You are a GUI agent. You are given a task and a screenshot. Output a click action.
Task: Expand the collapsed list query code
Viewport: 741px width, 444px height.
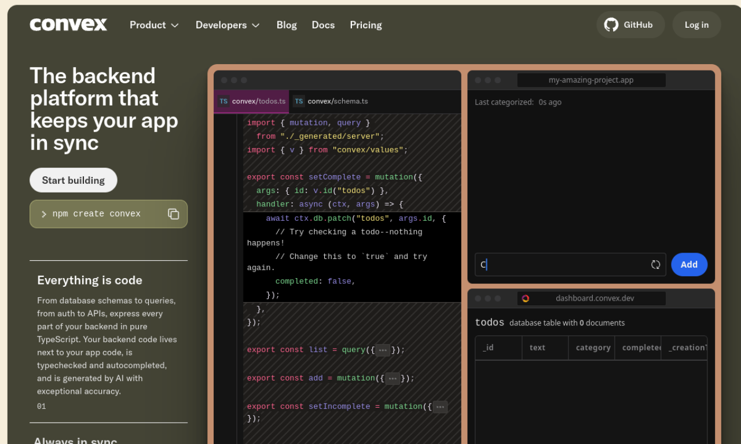(383, 350)
